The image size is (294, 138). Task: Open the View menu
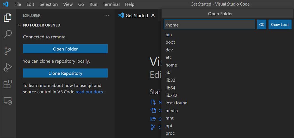[68, 4]
